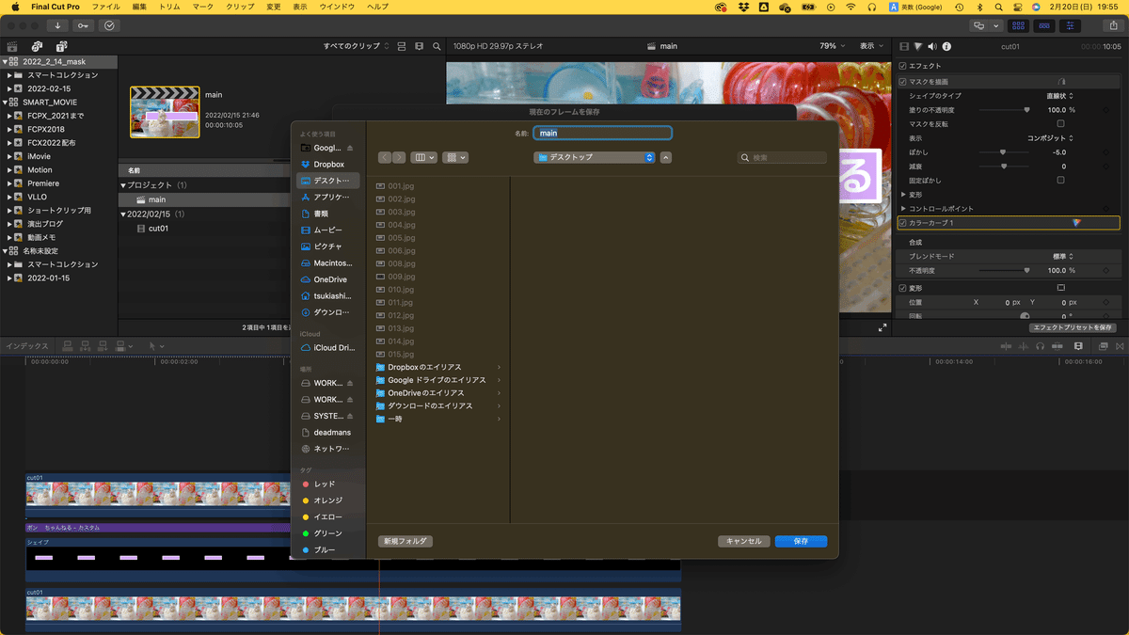The height and width of the screenshot is (635, 1129).
Task: Toggle the 変形 transform checkbox
Action: [903, 288]
